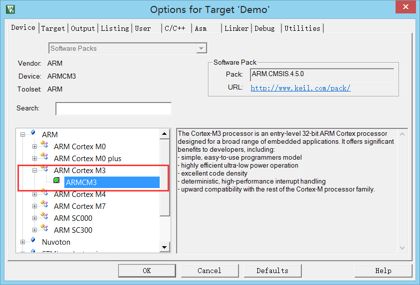Click the Keil app icon in title bar
Image resolution: width=420 pixels, height=285 pixels.
tap(9, 9)
